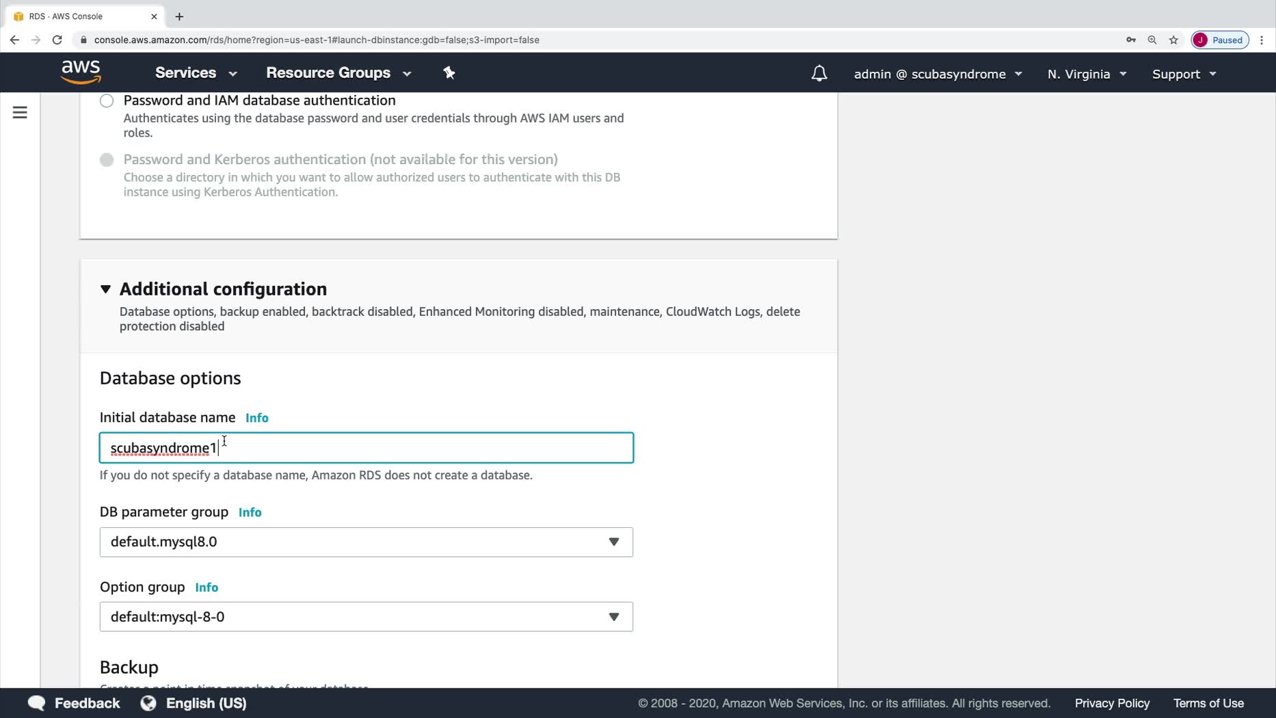Select Password and IAM database authentication
1276x718 pixels.
tap(107, 101)
